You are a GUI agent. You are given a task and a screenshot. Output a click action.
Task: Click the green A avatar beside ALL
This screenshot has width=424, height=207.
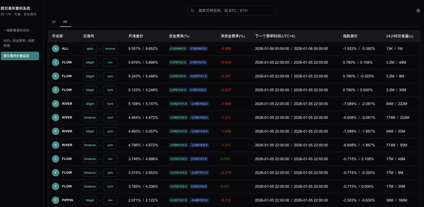click(x=55, y=48)
